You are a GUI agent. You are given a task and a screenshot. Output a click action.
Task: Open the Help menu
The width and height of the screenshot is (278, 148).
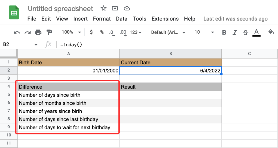point(189,19)
